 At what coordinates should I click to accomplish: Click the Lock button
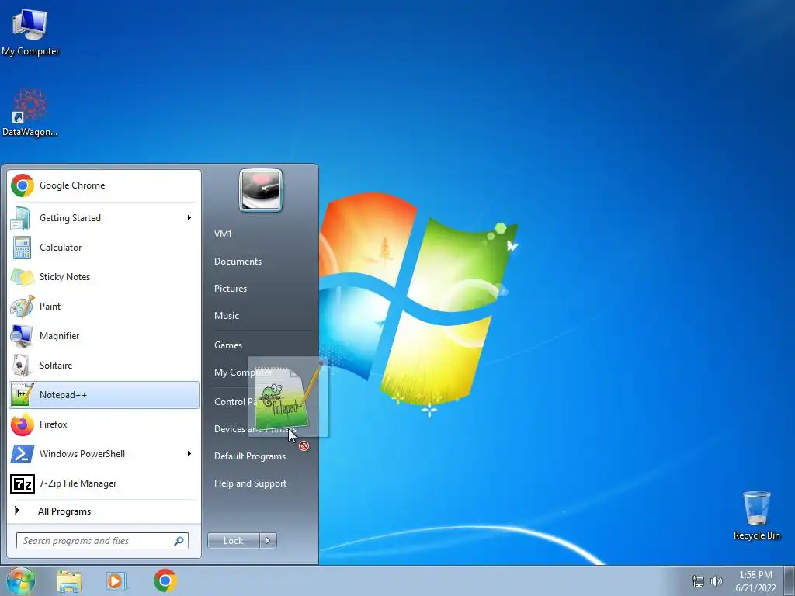tap(233, 541)
